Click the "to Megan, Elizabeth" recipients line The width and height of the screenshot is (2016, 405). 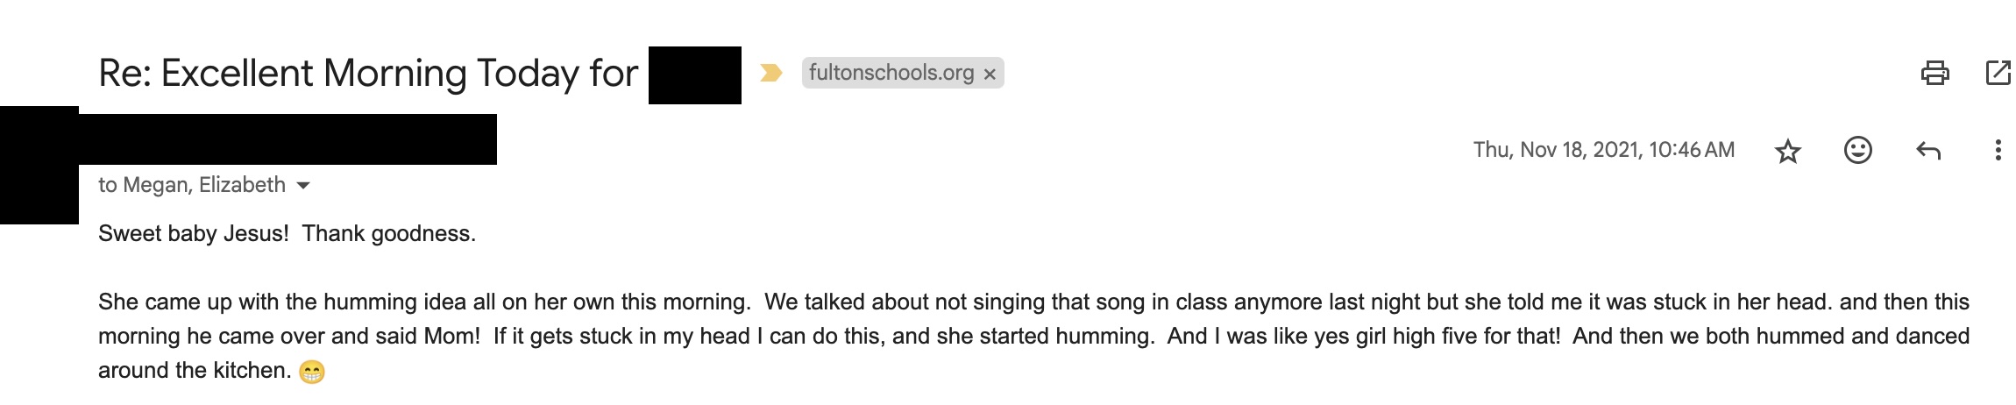[191, 185]
